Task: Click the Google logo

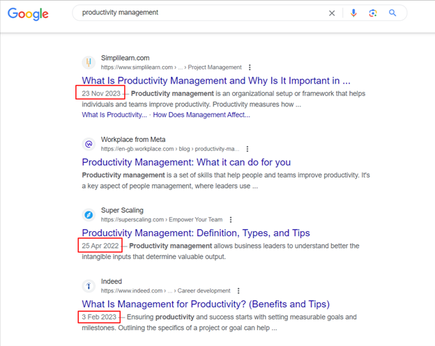Action: click(x=28, y=14)
